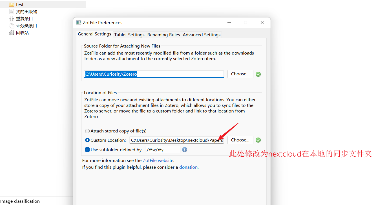This screenshot has height=205, width=387.
Task: Click the subfolder info icon
Action: click(x=185, y=150)
